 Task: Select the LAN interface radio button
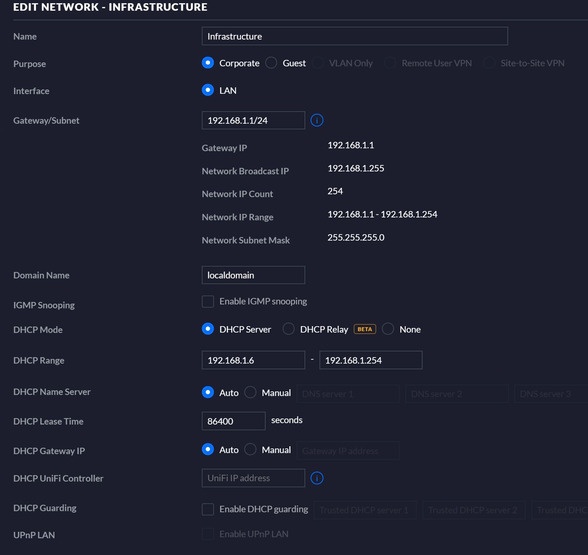pyautogui.click(x=208, y=90)
